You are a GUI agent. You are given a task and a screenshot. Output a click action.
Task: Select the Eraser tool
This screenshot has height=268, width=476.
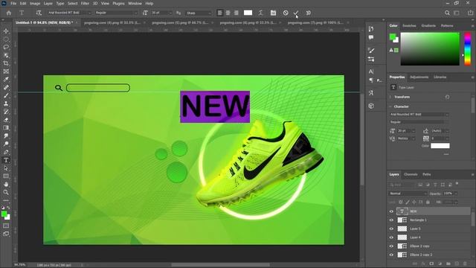[6, 120]
